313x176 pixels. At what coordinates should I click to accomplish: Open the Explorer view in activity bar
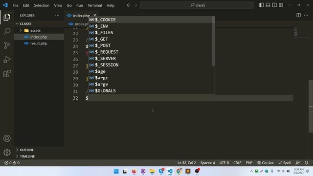(x=7, y=18)
